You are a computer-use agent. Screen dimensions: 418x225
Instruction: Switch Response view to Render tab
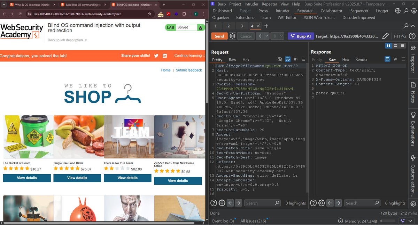click(362, 60)
